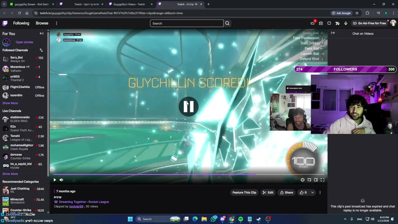Click Feature This Clip button

pos(244,193)
